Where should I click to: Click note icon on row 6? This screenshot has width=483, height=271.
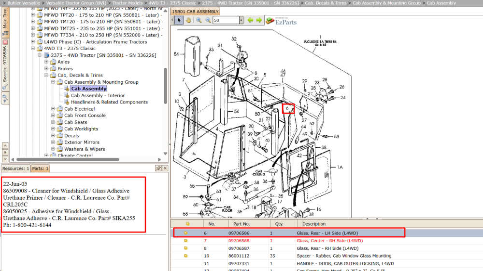point(186,233)
